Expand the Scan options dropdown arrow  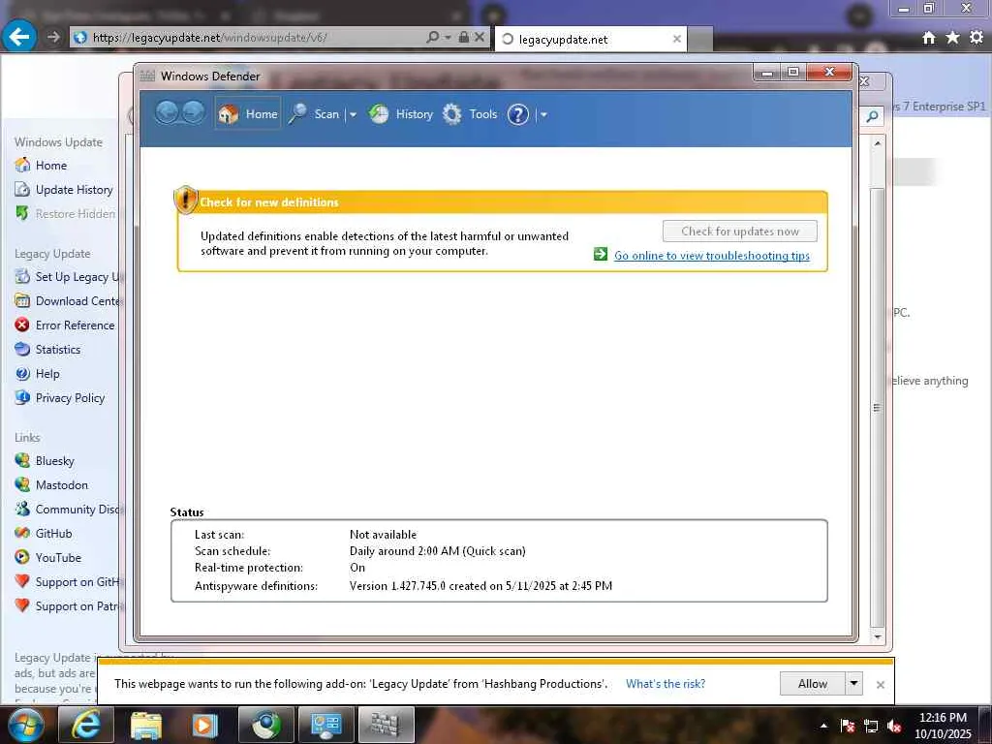pos(353,115)
